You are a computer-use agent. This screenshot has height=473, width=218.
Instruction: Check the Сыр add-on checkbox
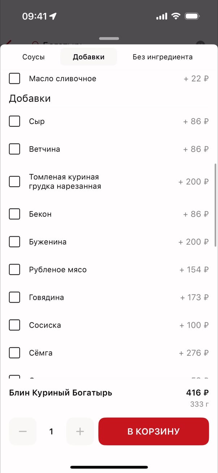coord(14,121)
